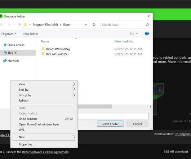Click the search magnifier icon
This screenshot has width=191, height=159.
(x=147, y=25)
